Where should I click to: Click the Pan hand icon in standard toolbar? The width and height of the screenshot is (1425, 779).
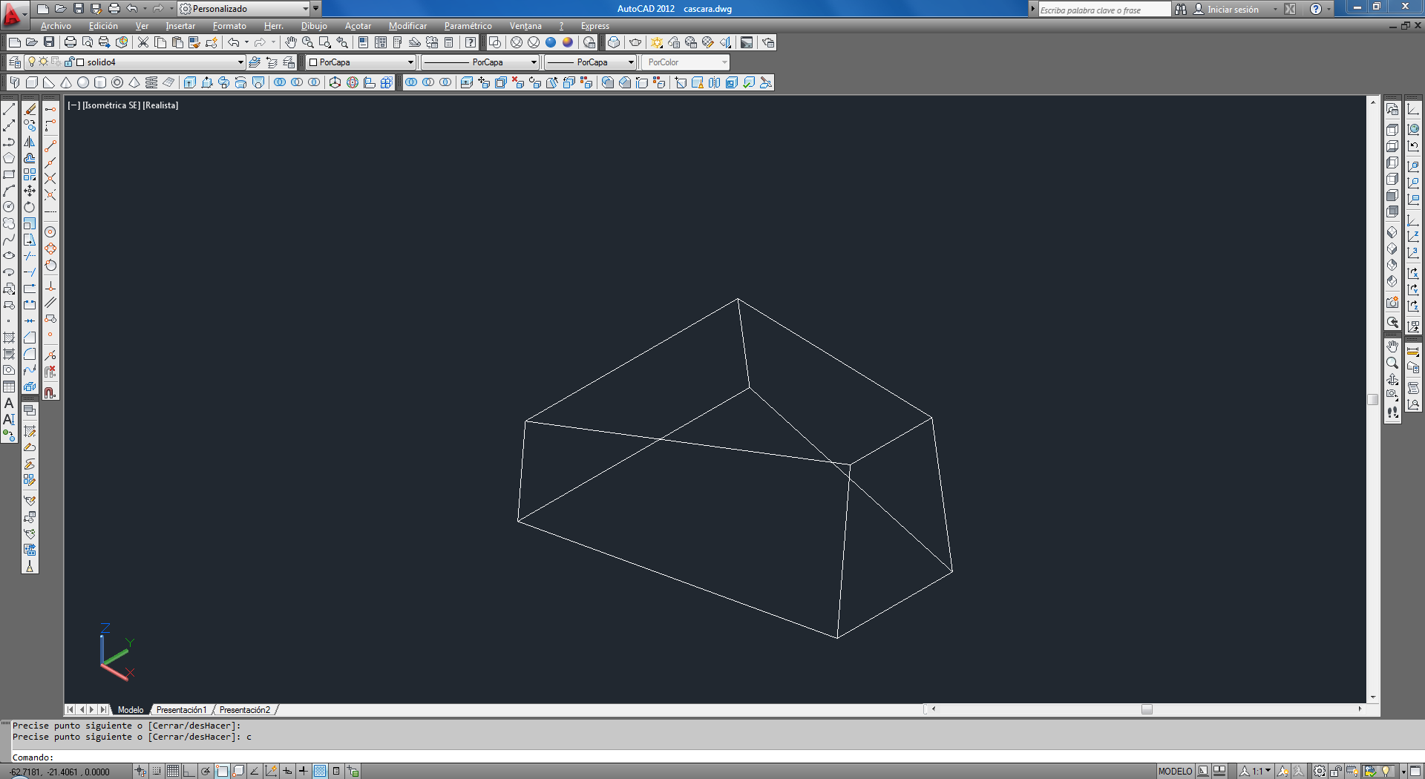pyautogui.click(x=291, y=42)
